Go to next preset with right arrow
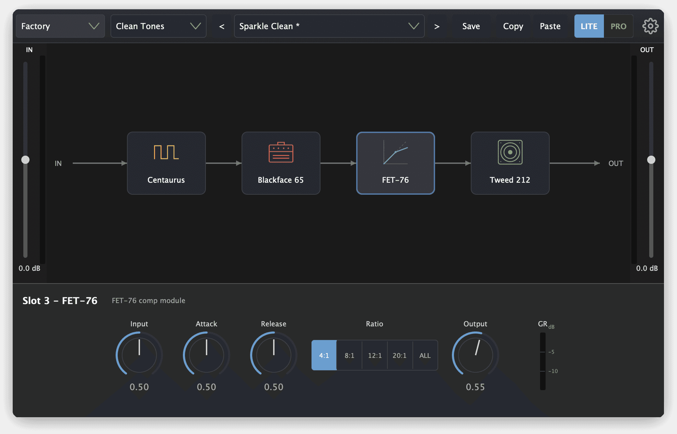677x434 pixels. point(437,26)
